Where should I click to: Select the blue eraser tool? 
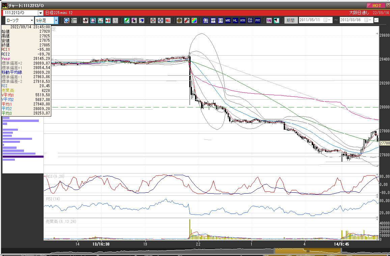click(141, 20)
